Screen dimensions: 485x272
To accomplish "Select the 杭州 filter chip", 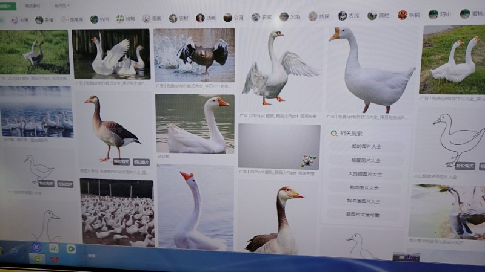I will [x=99, y=19].
